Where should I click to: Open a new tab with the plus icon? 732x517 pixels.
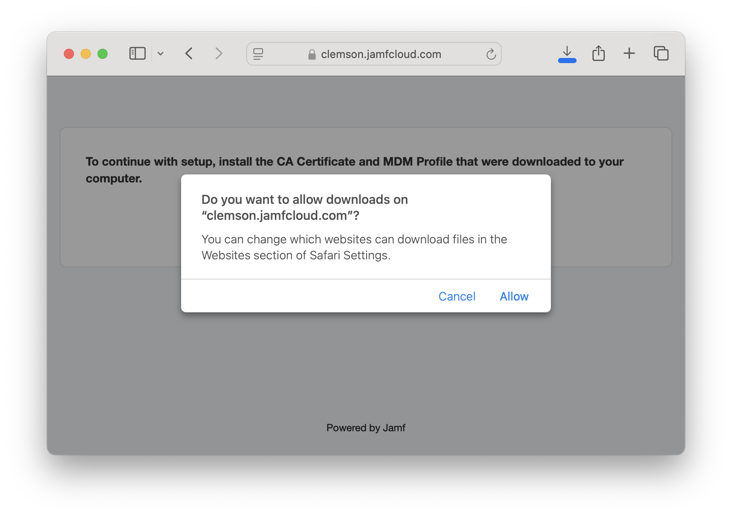point(629,53)
